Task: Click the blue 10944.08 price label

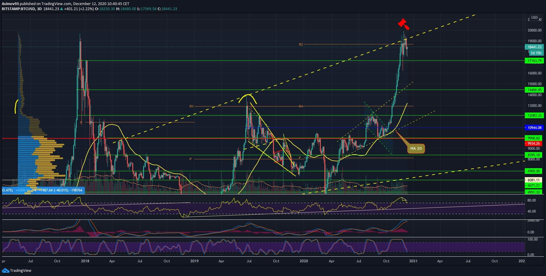Action: coord(534,128)
